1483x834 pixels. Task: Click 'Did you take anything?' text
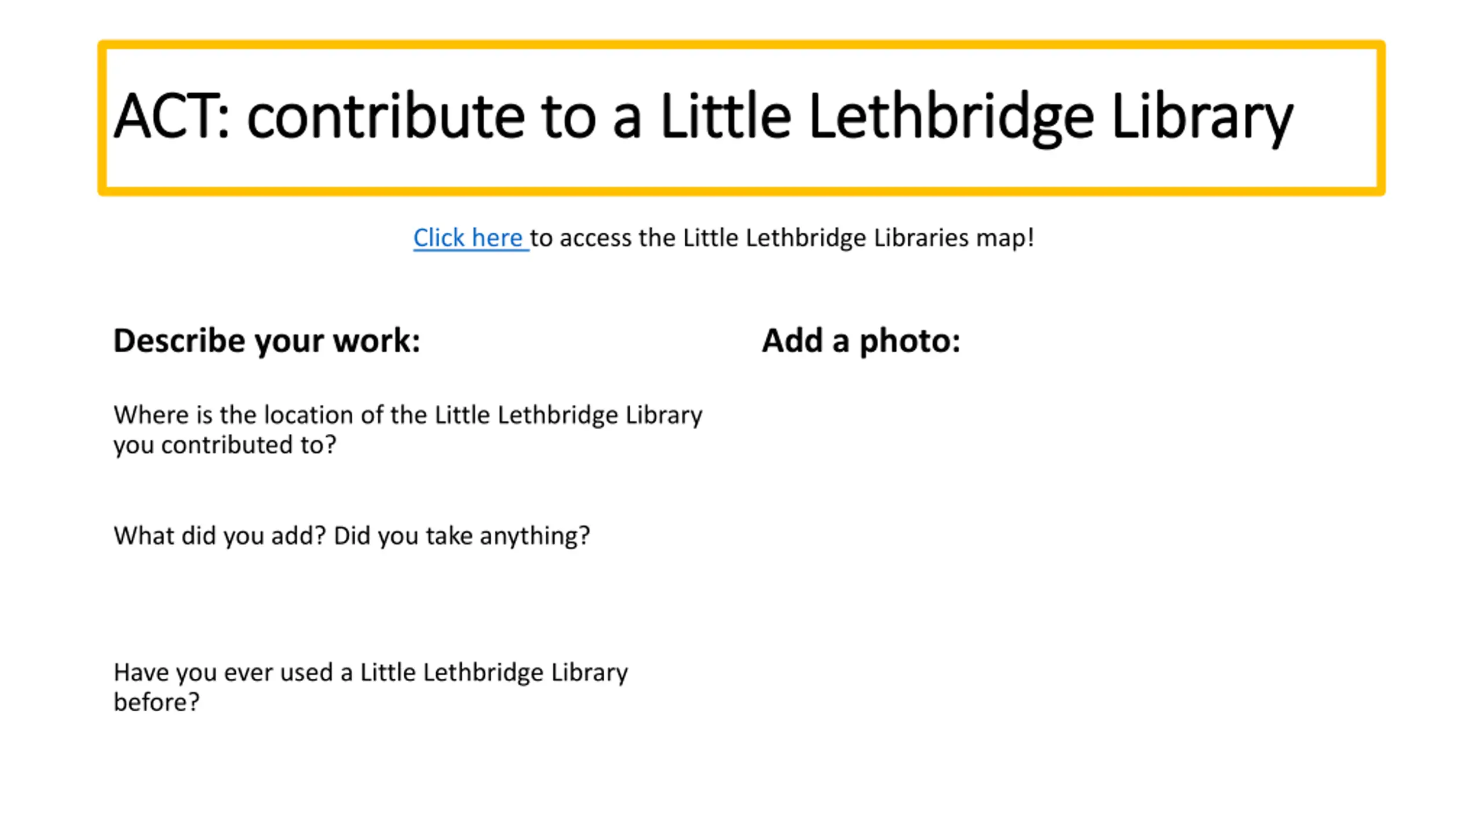pos(462,536)
